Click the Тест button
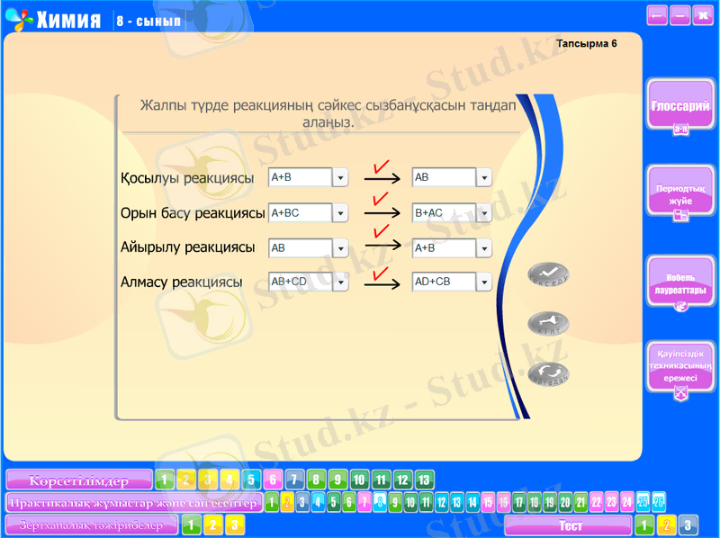 coord(569,525)
